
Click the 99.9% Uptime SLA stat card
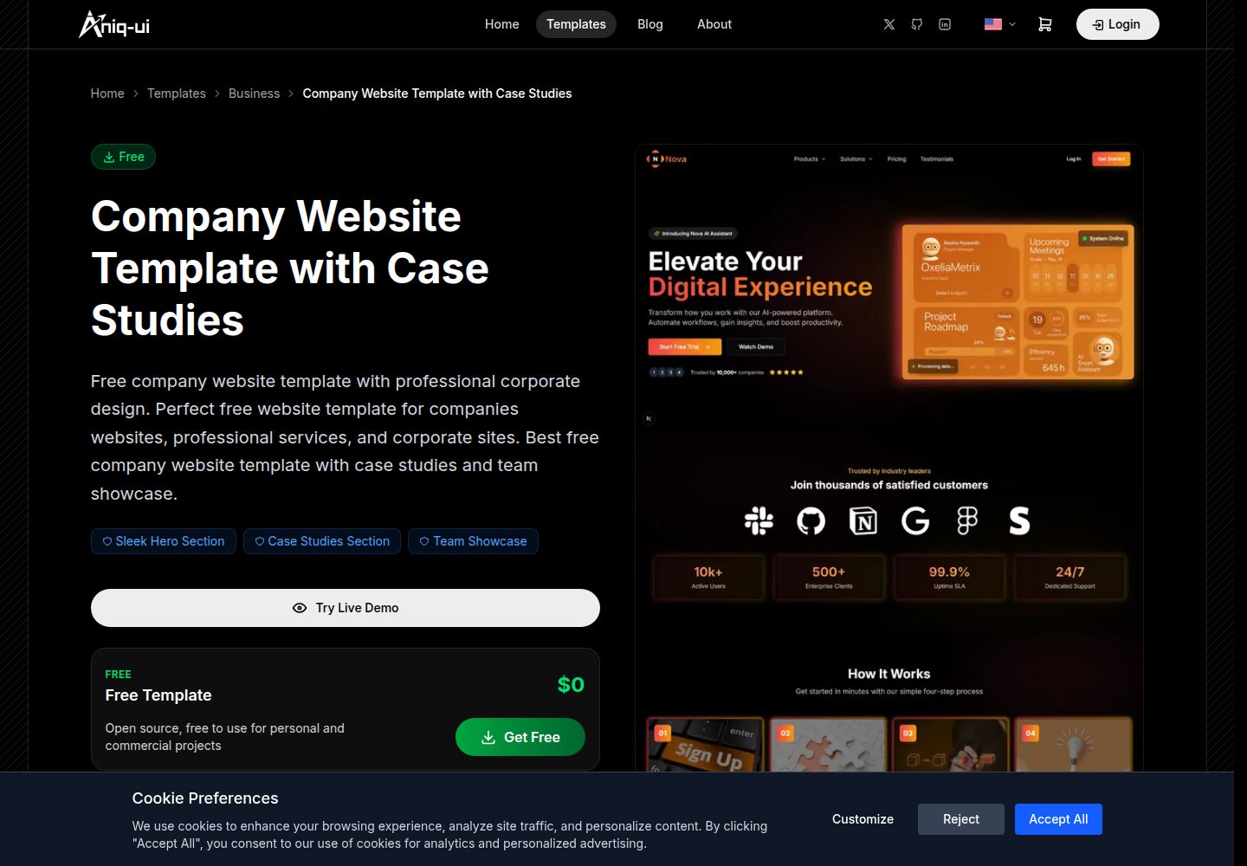pyautogui.click(x=949, y=578)
